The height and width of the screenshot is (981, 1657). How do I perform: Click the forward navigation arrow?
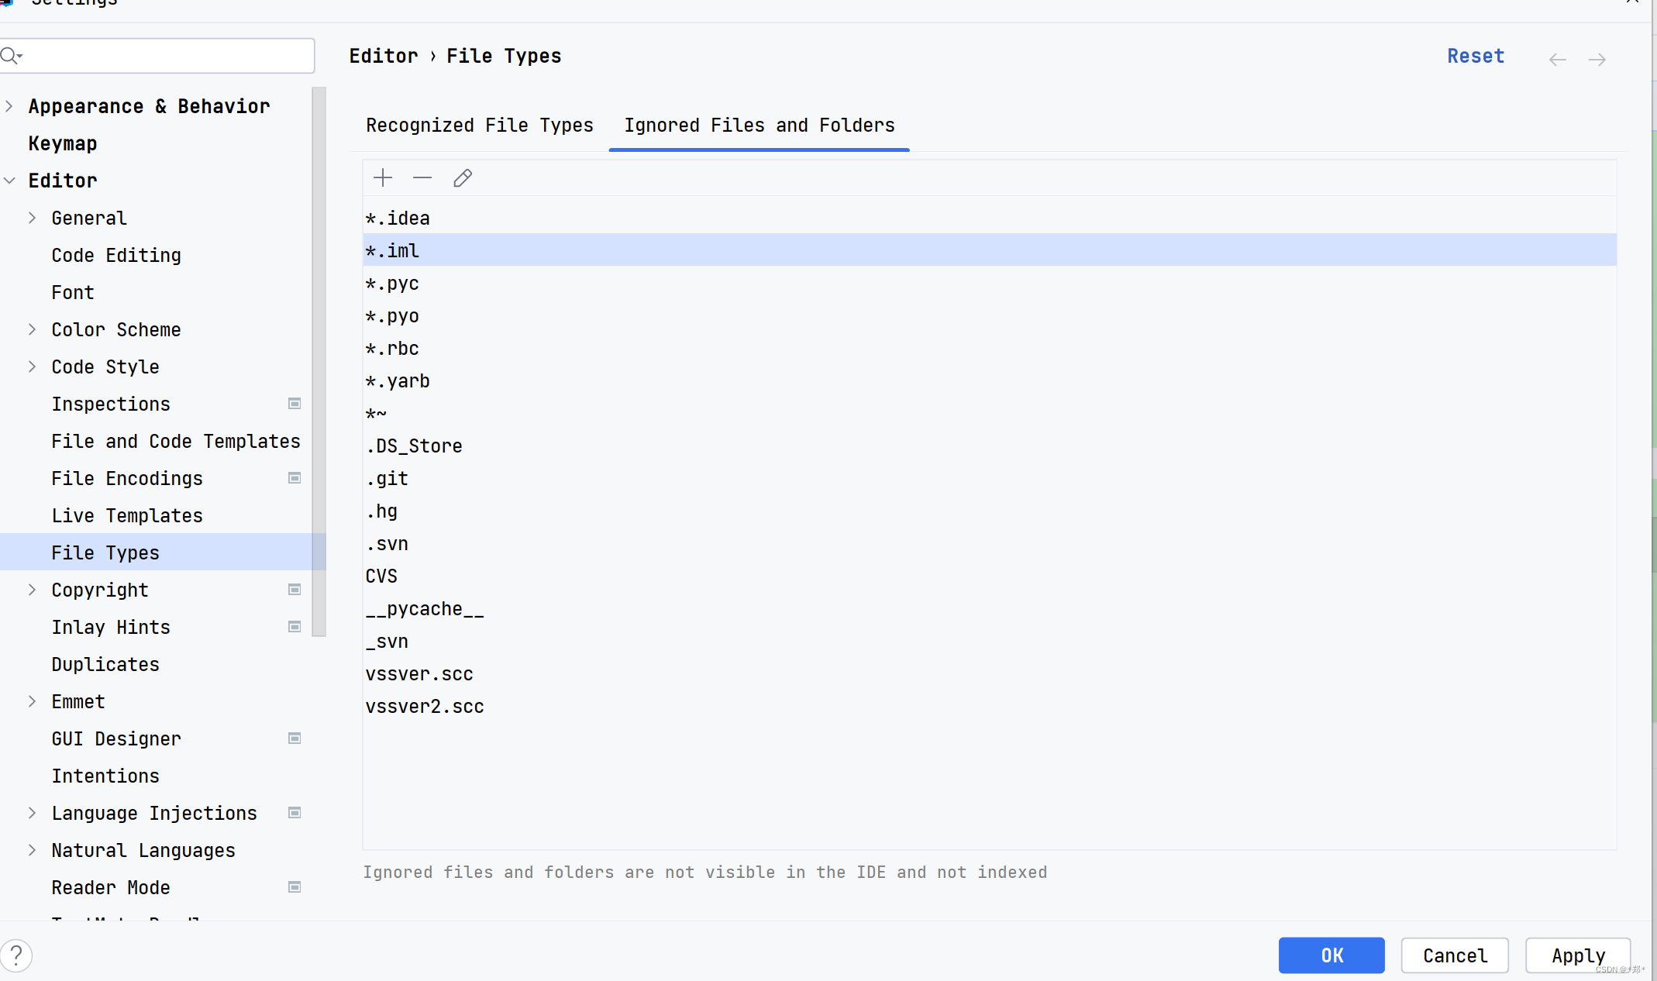1597,60
